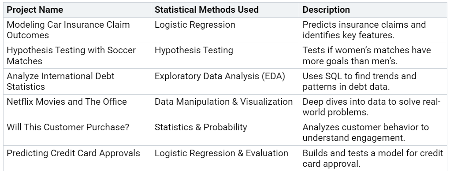The height and width of the screenshot is (173, 450).
Task: Click Data Manipulation & Visualization cell
Action: coord(225,107)
